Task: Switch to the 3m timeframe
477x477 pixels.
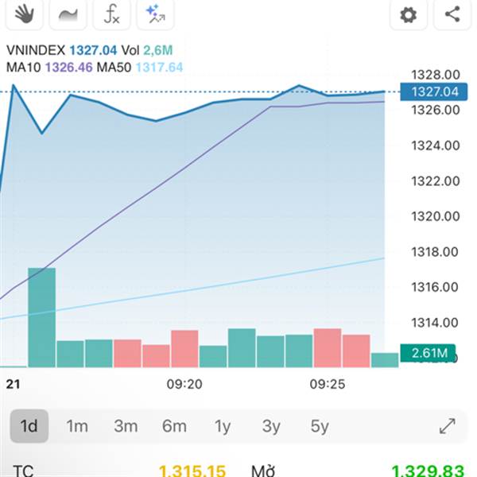Action: (x=126, y=426)
